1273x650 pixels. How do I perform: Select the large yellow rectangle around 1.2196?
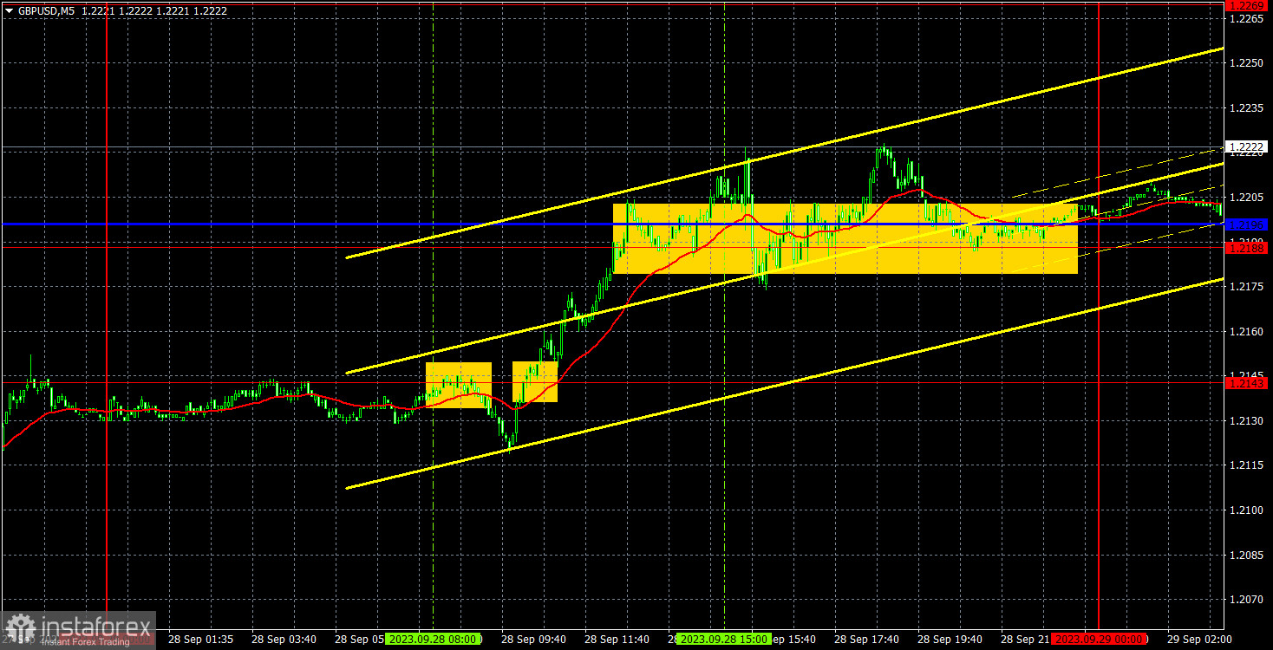click(845, 238)
